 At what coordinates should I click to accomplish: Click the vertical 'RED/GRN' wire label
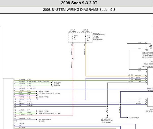point(85,52)
